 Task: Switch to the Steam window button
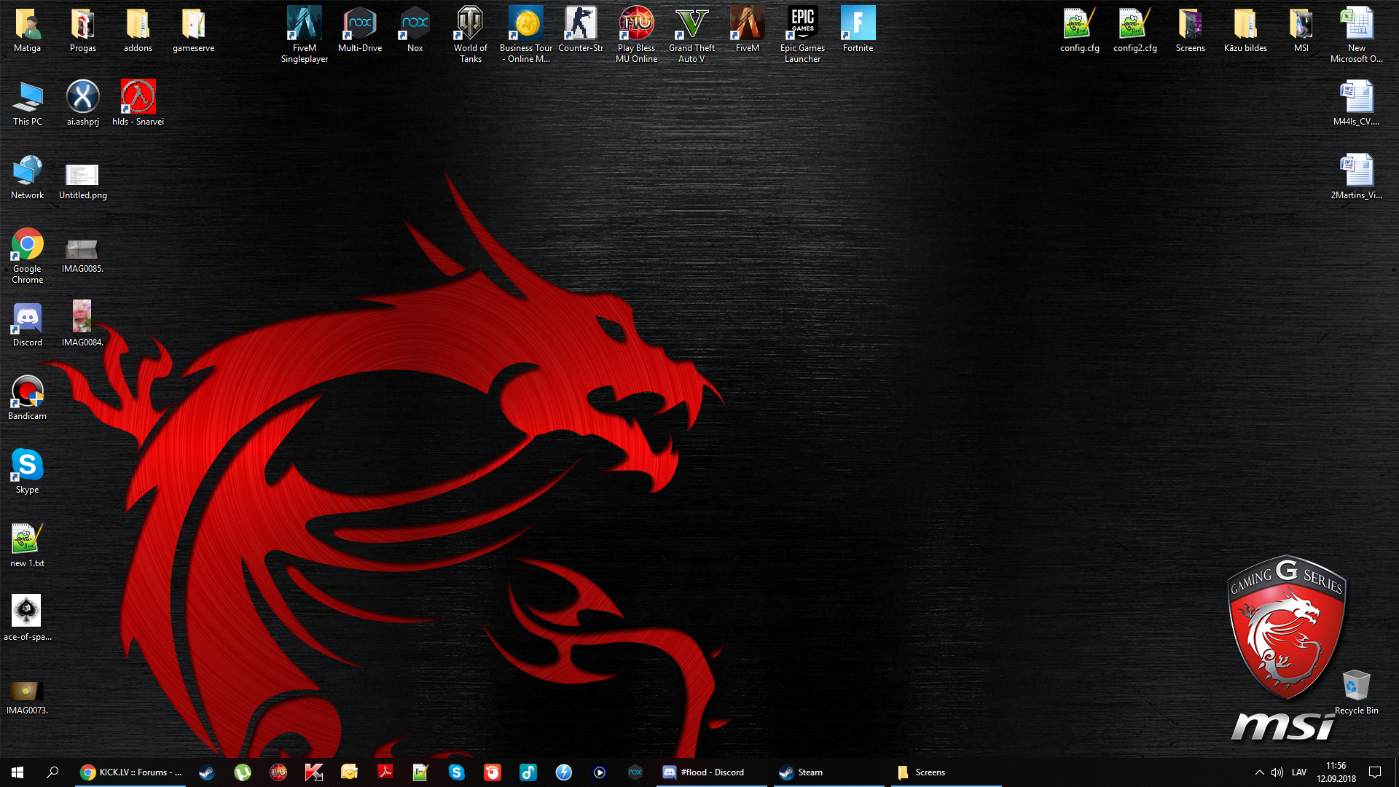coord(828,772)
